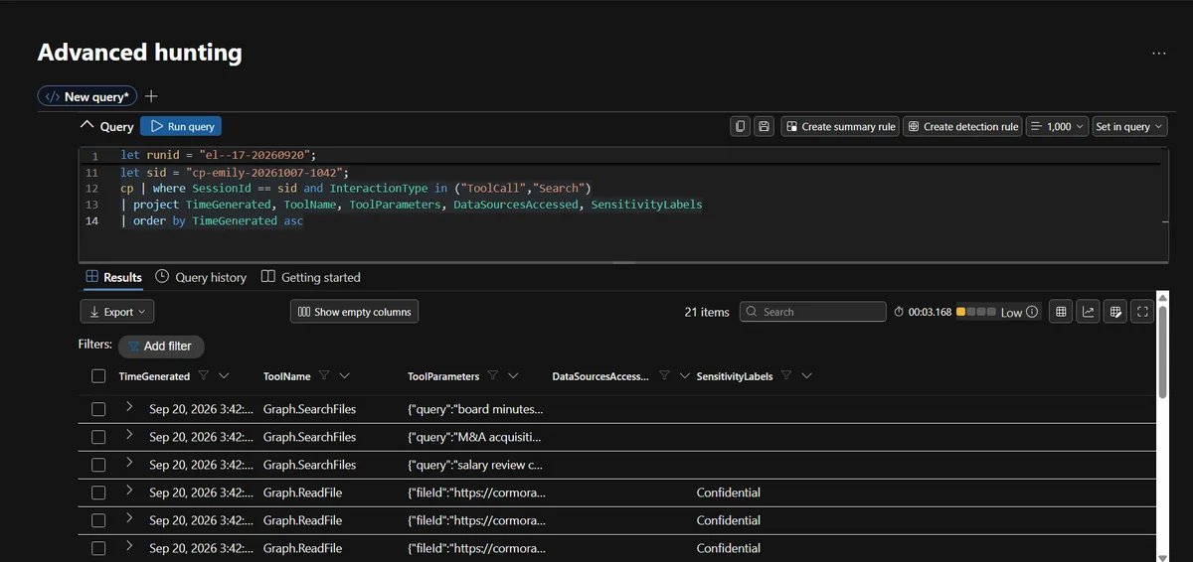
Task: Select the New query* tab
Action: tap(87, 96)
